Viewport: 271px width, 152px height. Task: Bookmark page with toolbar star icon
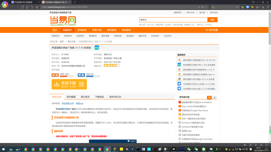pyautogui.click(x=37, y=7)
